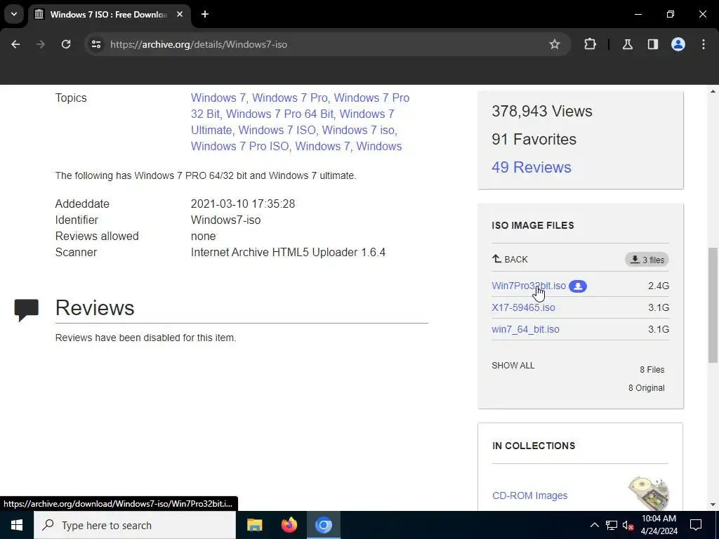719x539 pixels.
Task: Open the Windows 7 Pro ISO topic link
Action: [x=240, y=146]
